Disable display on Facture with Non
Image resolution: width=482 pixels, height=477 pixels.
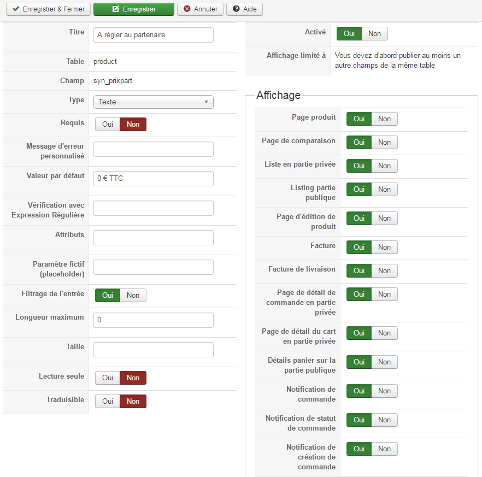tap(384, 247)
